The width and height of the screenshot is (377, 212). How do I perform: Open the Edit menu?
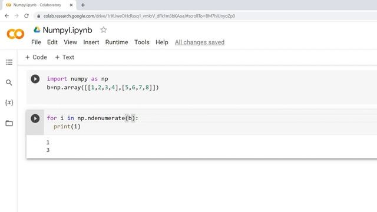(x=52, y=42)
